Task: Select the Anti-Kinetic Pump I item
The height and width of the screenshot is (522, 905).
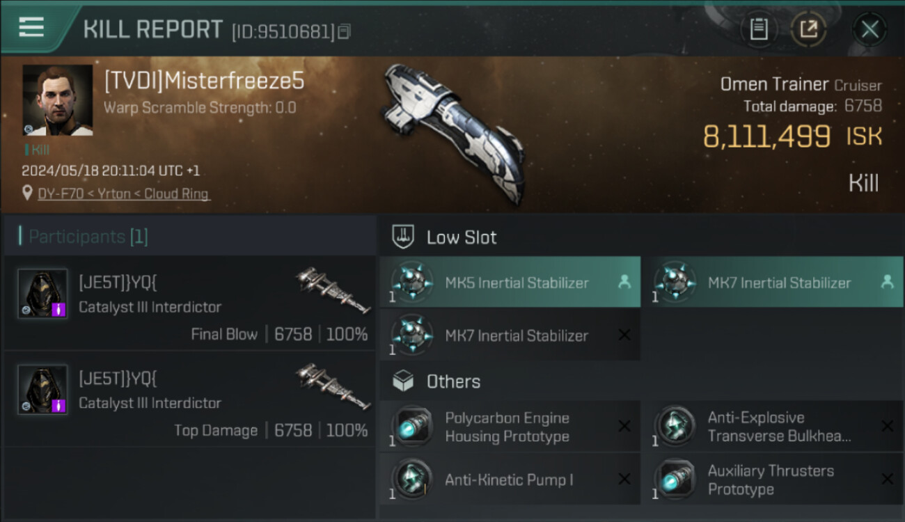Action: (x=510, y=480)
